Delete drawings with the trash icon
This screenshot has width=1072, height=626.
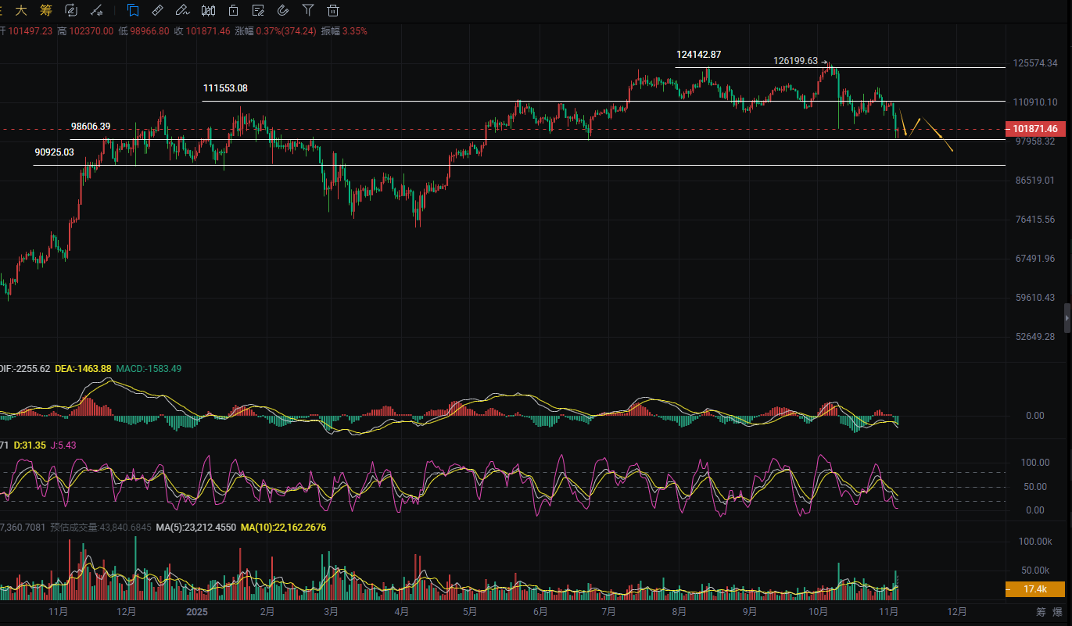click(x=333, y=10)
